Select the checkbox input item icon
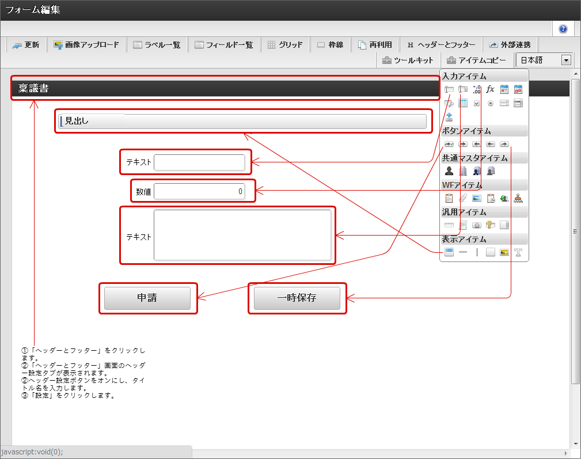The width and height of the screenshot is (581, 459). [x=477, y=103]
